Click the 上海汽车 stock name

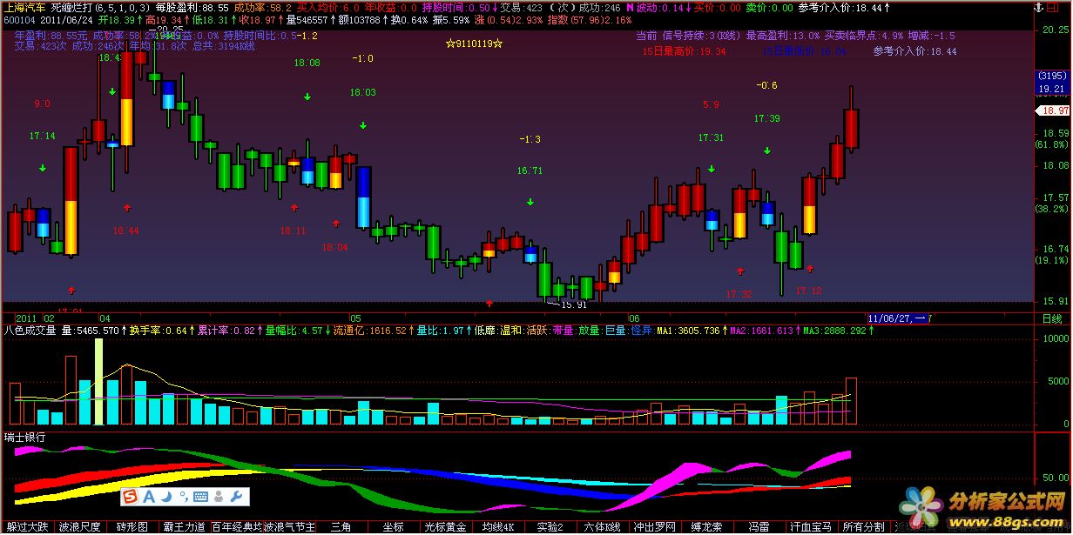[24, 7]
